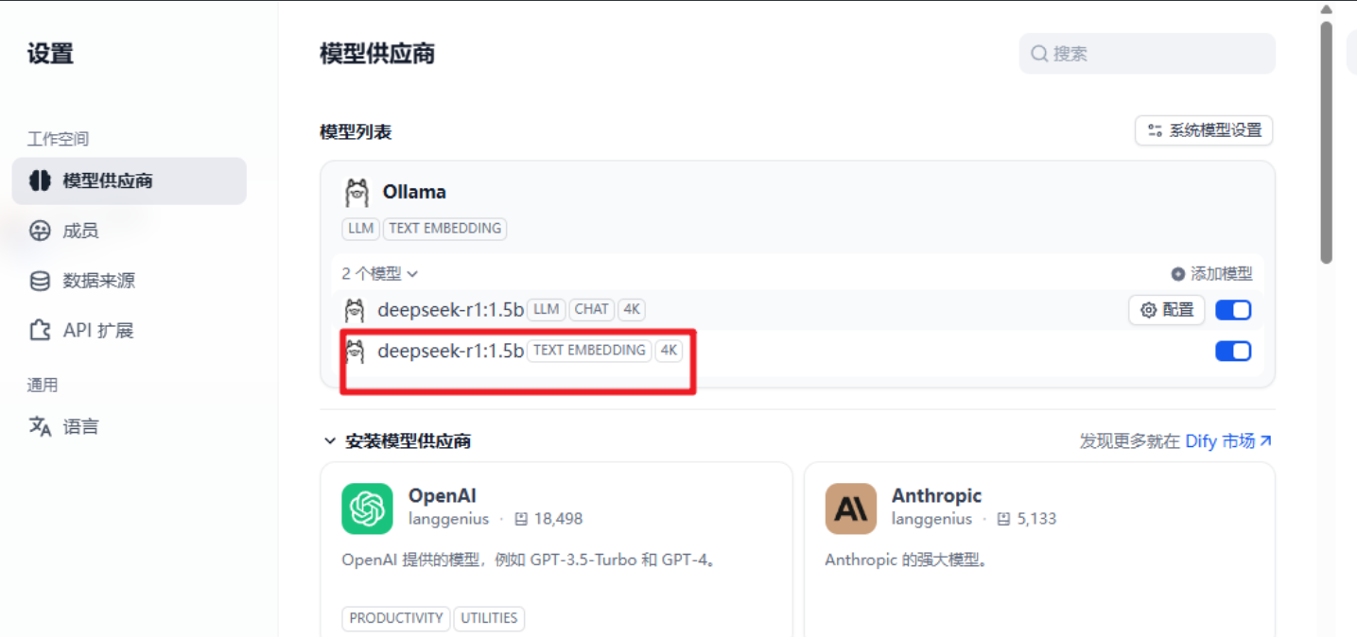The width and height of the screenshot is (1357, 637).
Task: Click langgenius author under OpenAI
Action: click(449, 519)
